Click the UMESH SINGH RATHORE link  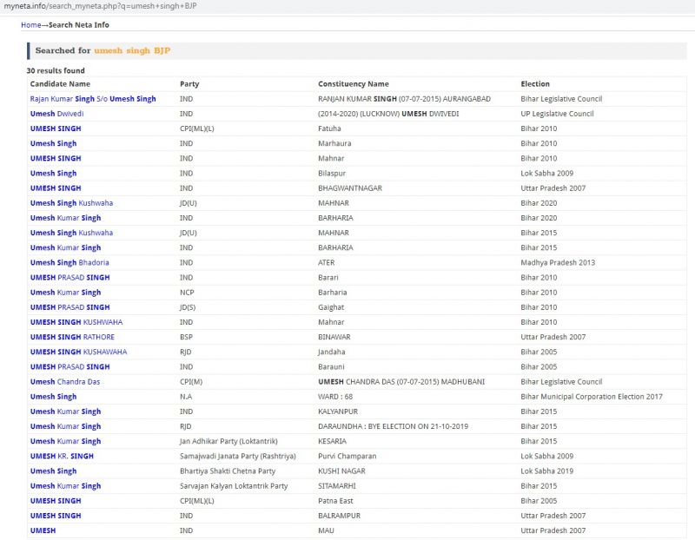[x=72, y=337]
